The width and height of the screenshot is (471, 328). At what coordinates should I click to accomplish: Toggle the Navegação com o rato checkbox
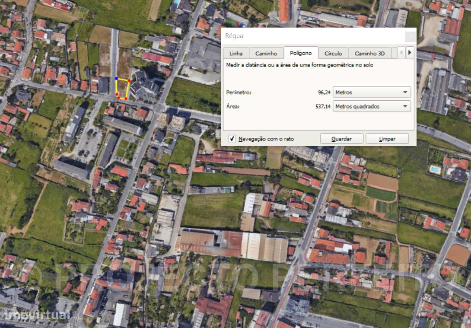pos(232,139)
